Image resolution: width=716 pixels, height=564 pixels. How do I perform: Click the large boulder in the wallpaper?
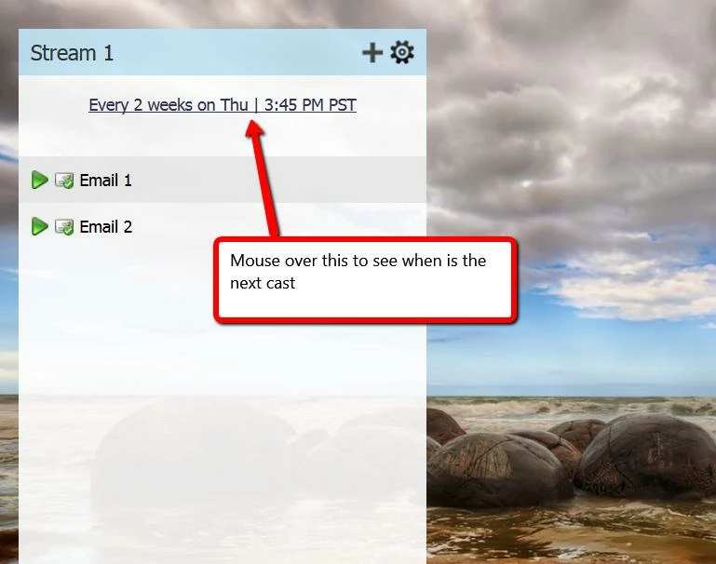pos(498,470)
